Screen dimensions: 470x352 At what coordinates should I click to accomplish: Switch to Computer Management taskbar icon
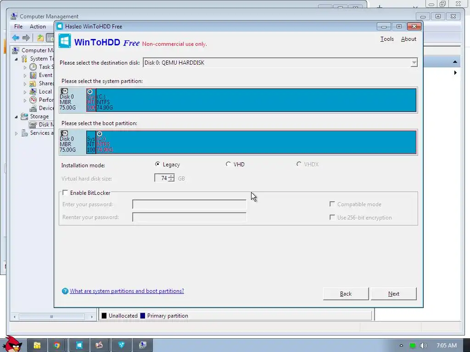(x=143, y=346)
